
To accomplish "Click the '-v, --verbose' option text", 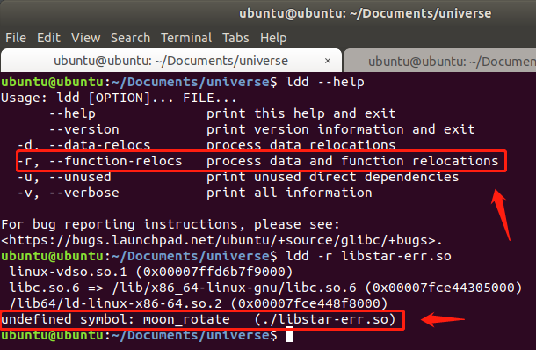I will tap(69, 193).
